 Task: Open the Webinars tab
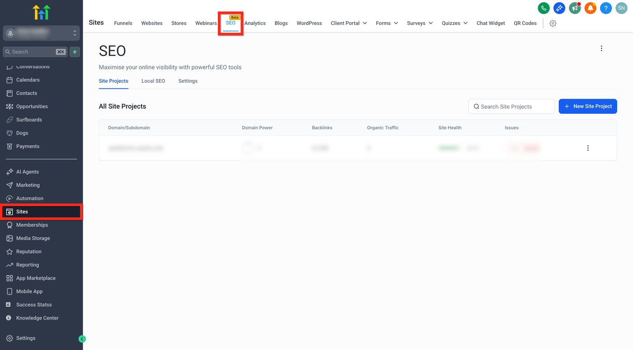[206, 23]
